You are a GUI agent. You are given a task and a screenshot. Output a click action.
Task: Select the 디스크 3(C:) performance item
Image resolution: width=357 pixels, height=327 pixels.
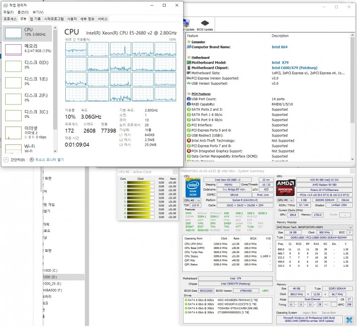tap(27, 115)
